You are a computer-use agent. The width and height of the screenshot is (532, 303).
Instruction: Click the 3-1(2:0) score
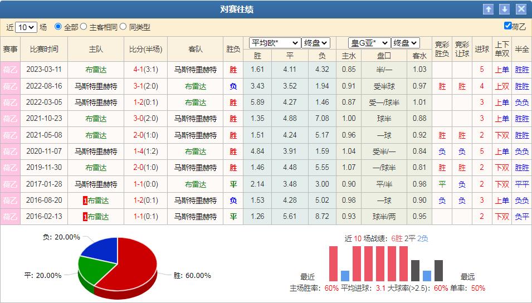145,86
